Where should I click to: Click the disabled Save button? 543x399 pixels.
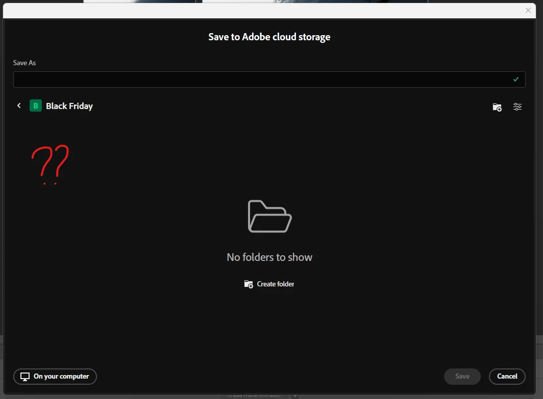pyautogui.click(x=462, y=377)
